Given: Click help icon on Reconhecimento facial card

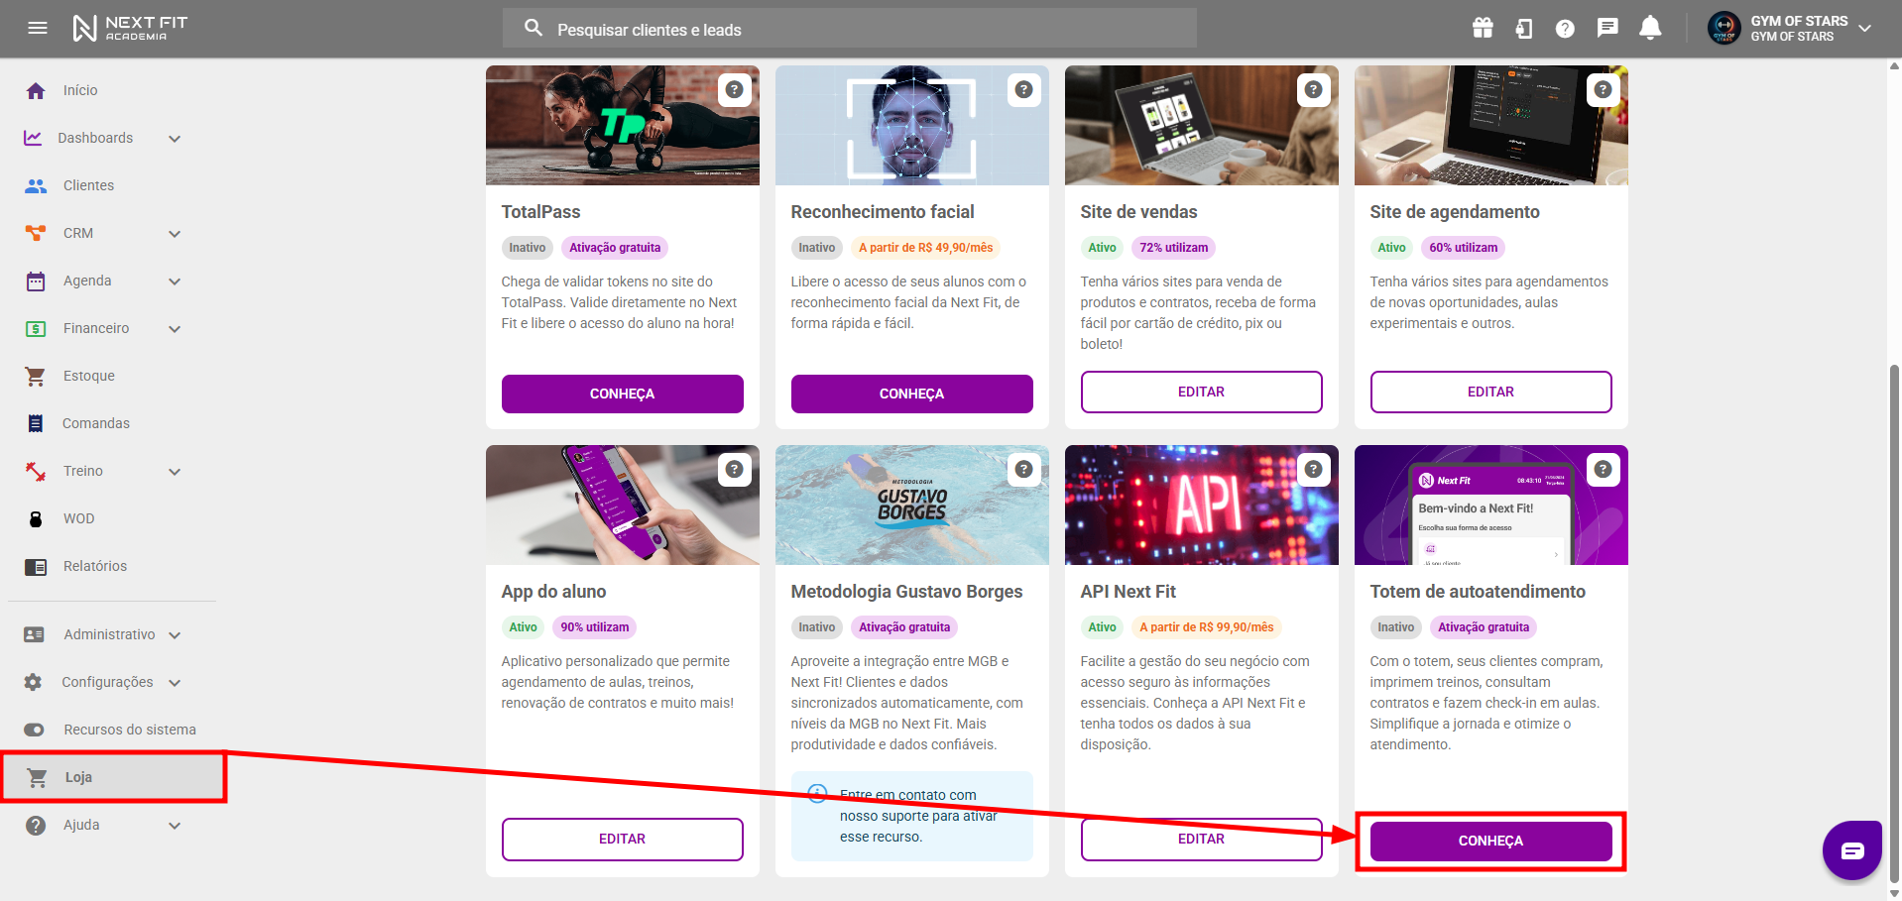Looking at the screenshot, I should [1023, 89].
